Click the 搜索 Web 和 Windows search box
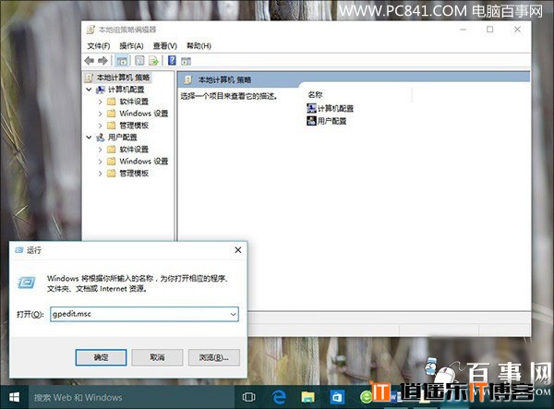The width and height of the screenshot is (554, 409). [131, 397]
